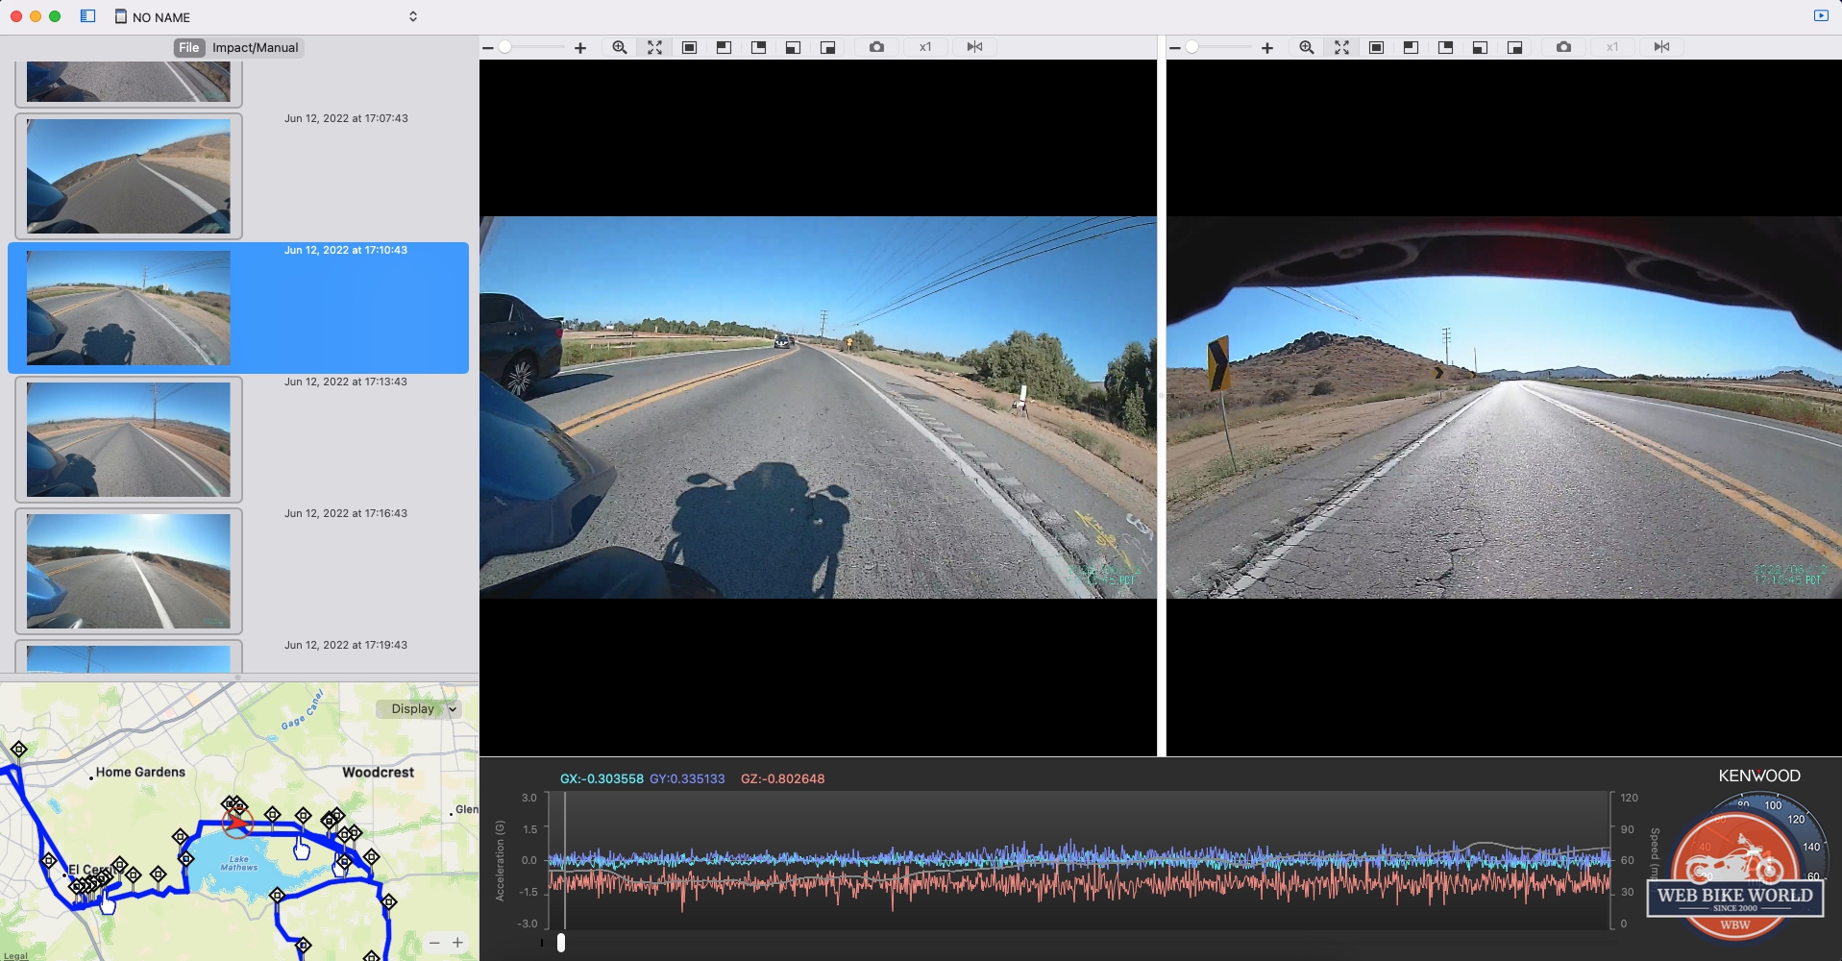
Task: Select single-view layout icon in left toolbar
Action: pyautogui.click(x=689, y=47)
